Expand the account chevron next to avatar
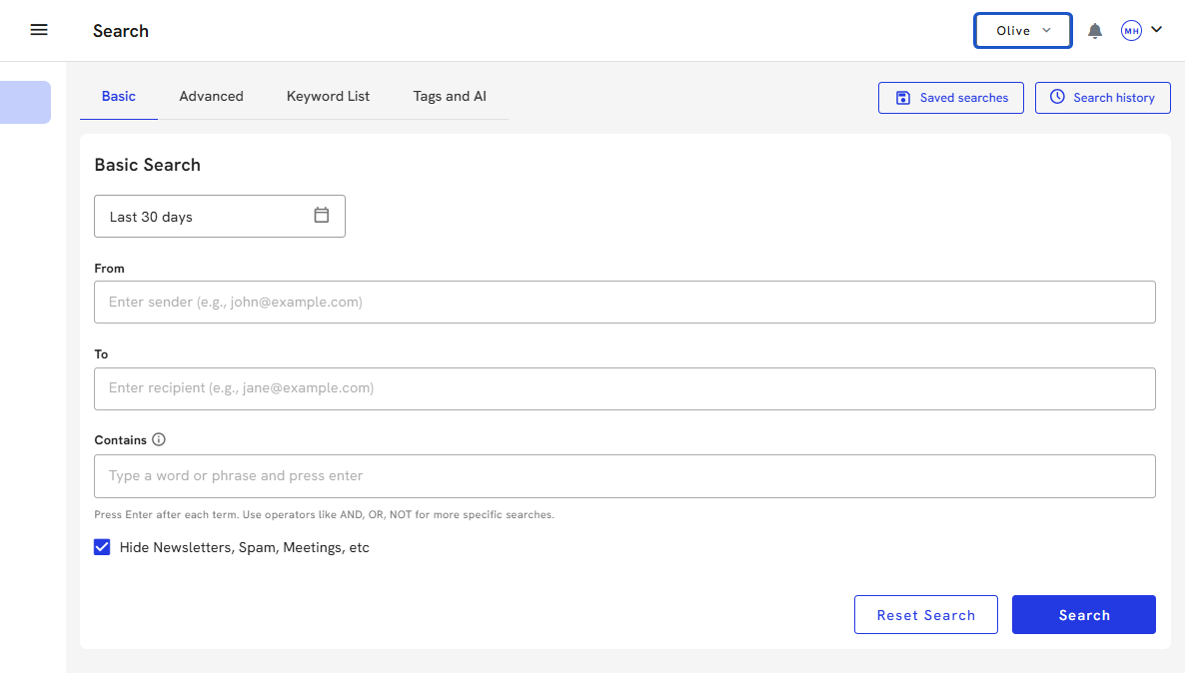 tap(1157, 30)
